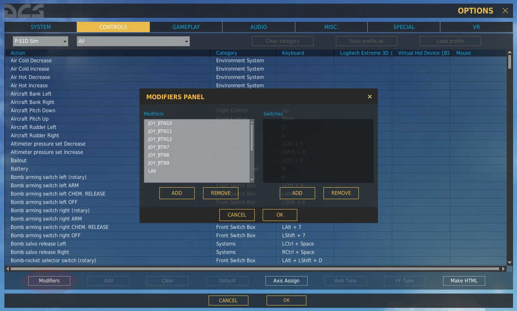Click the Keyboard column header
The image size is (517, 311).
click(x=305, y=53)
